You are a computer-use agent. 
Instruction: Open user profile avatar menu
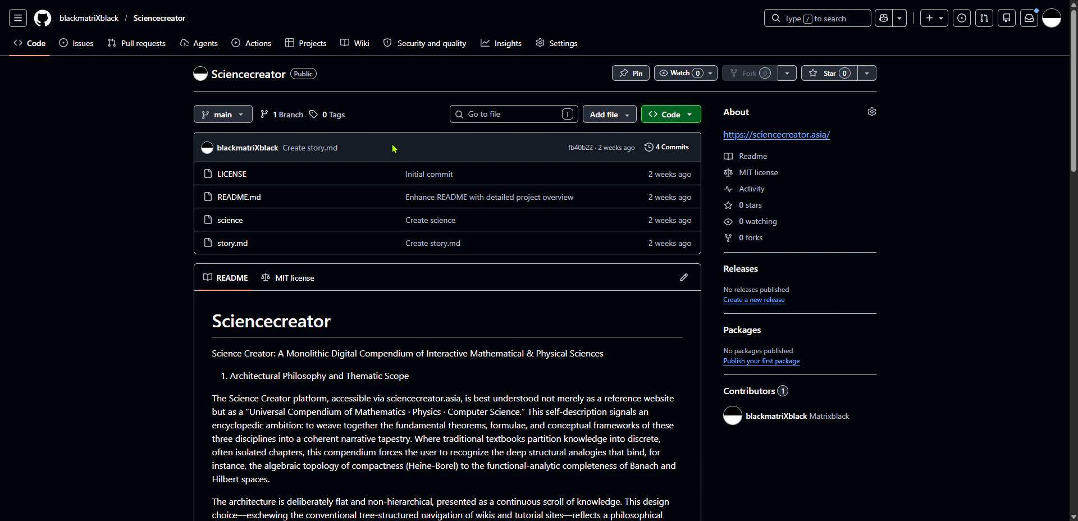[x=1052, y=18]
